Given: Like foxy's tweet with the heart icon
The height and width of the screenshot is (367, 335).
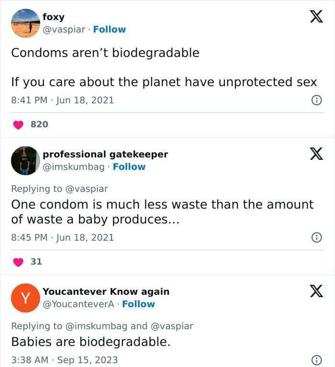Looking at the screenshot, I should pyautogui.click(x=18, y=124).
